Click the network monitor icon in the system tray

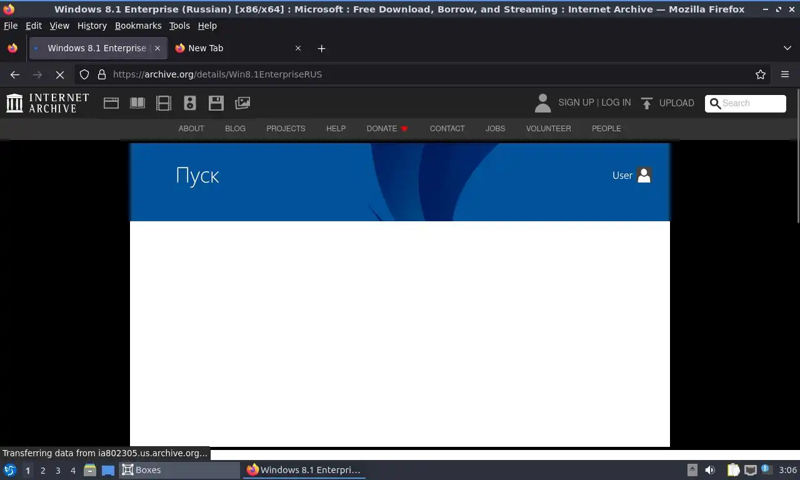tap(750, 470)
